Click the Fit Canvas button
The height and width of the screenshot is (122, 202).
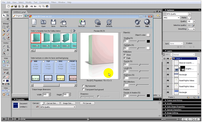pyautogui.click(x=87, y=103)
